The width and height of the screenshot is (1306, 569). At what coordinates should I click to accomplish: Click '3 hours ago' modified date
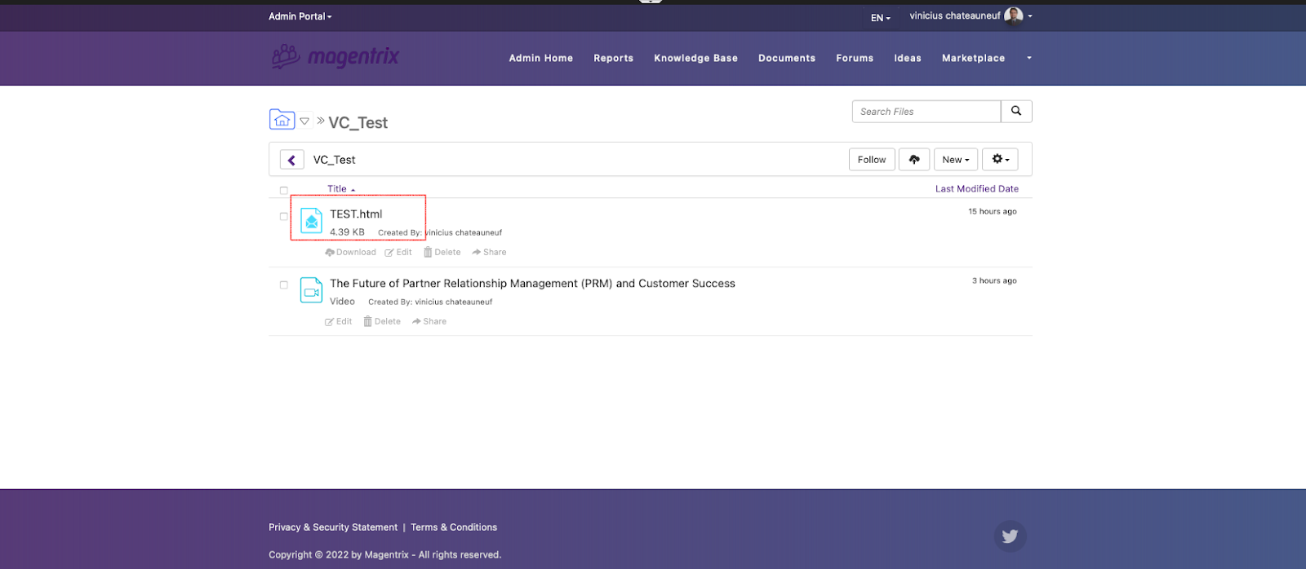click(994, 280)
